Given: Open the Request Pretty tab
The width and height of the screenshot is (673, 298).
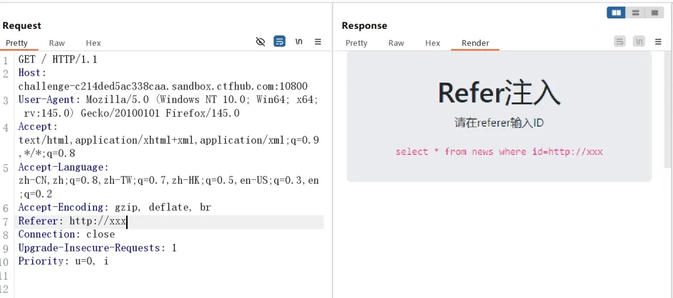Looking at the screenshot, I should coord(17,43).
